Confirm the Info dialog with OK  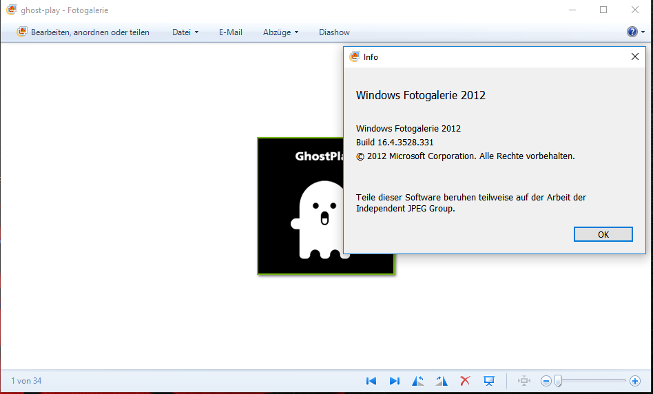click(603, 234)
